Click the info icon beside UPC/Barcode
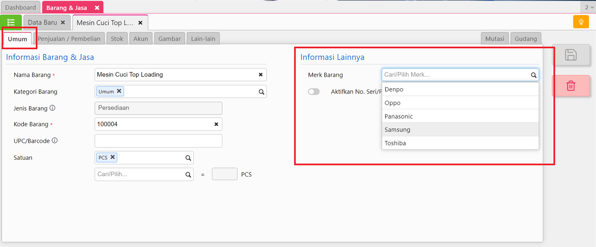The width and height of the screenshot is (596, 247). point(55,140)
